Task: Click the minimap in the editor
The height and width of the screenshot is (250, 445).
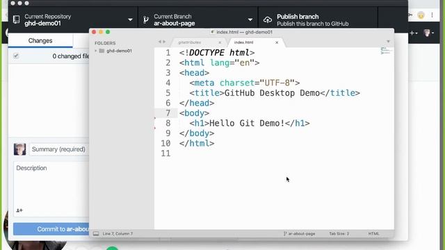Action: click(387, 51)
